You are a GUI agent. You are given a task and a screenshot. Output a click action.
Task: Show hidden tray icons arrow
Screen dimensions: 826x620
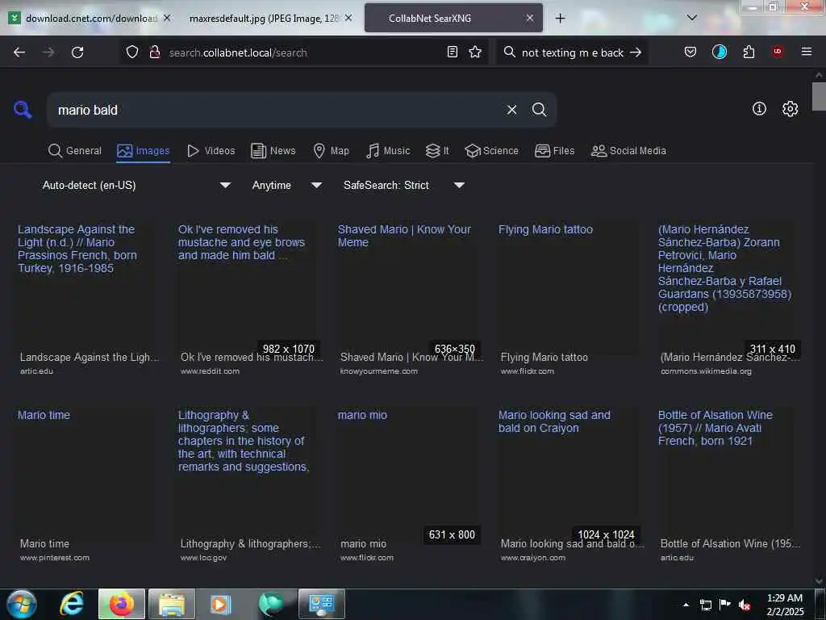(686, 605)
